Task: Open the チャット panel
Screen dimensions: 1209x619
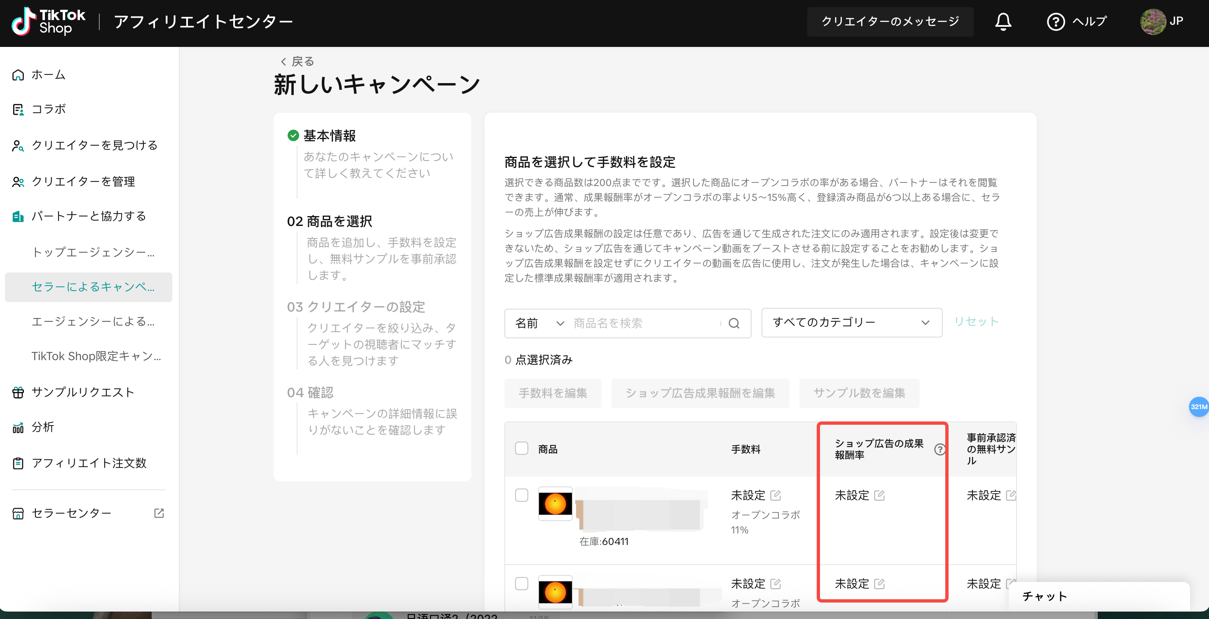Action: tap(1099, 596)
